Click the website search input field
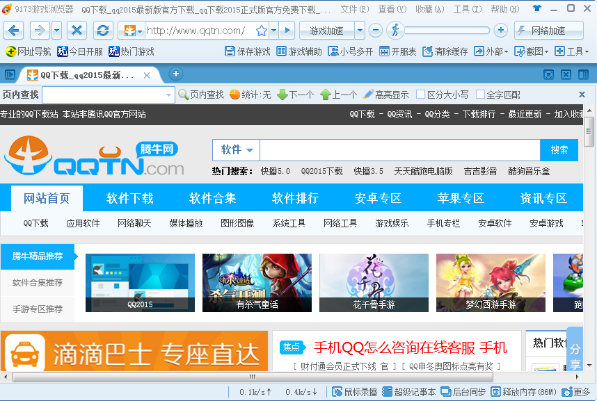The width and height of the screenshot is (597, 401). (x=400, y=150)
